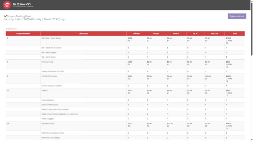253x141 pixels.
Task: Click coupon number 6 cell
Action: tap(23, 64)
